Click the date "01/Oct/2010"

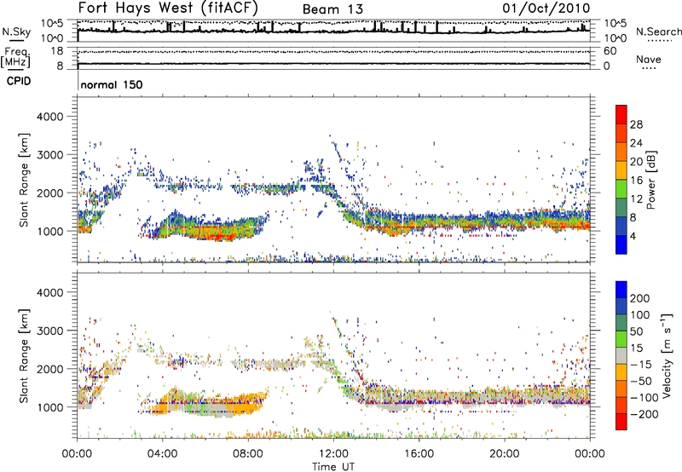[546, 9]
